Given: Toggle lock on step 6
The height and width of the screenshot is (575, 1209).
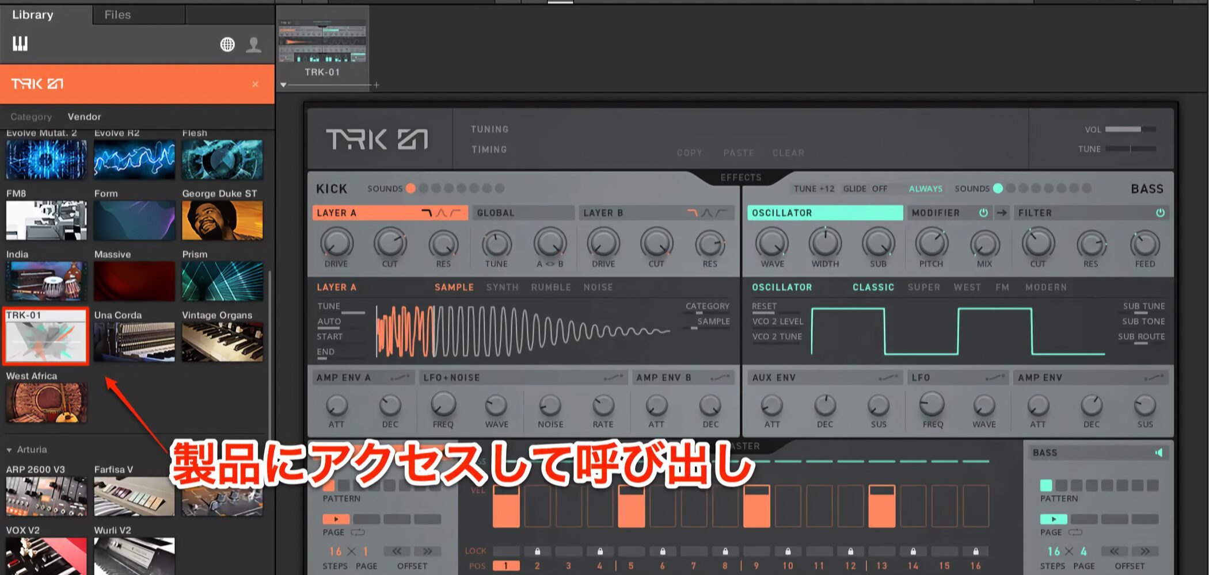Looking at the screenshot, I should [x=663, y=551].
